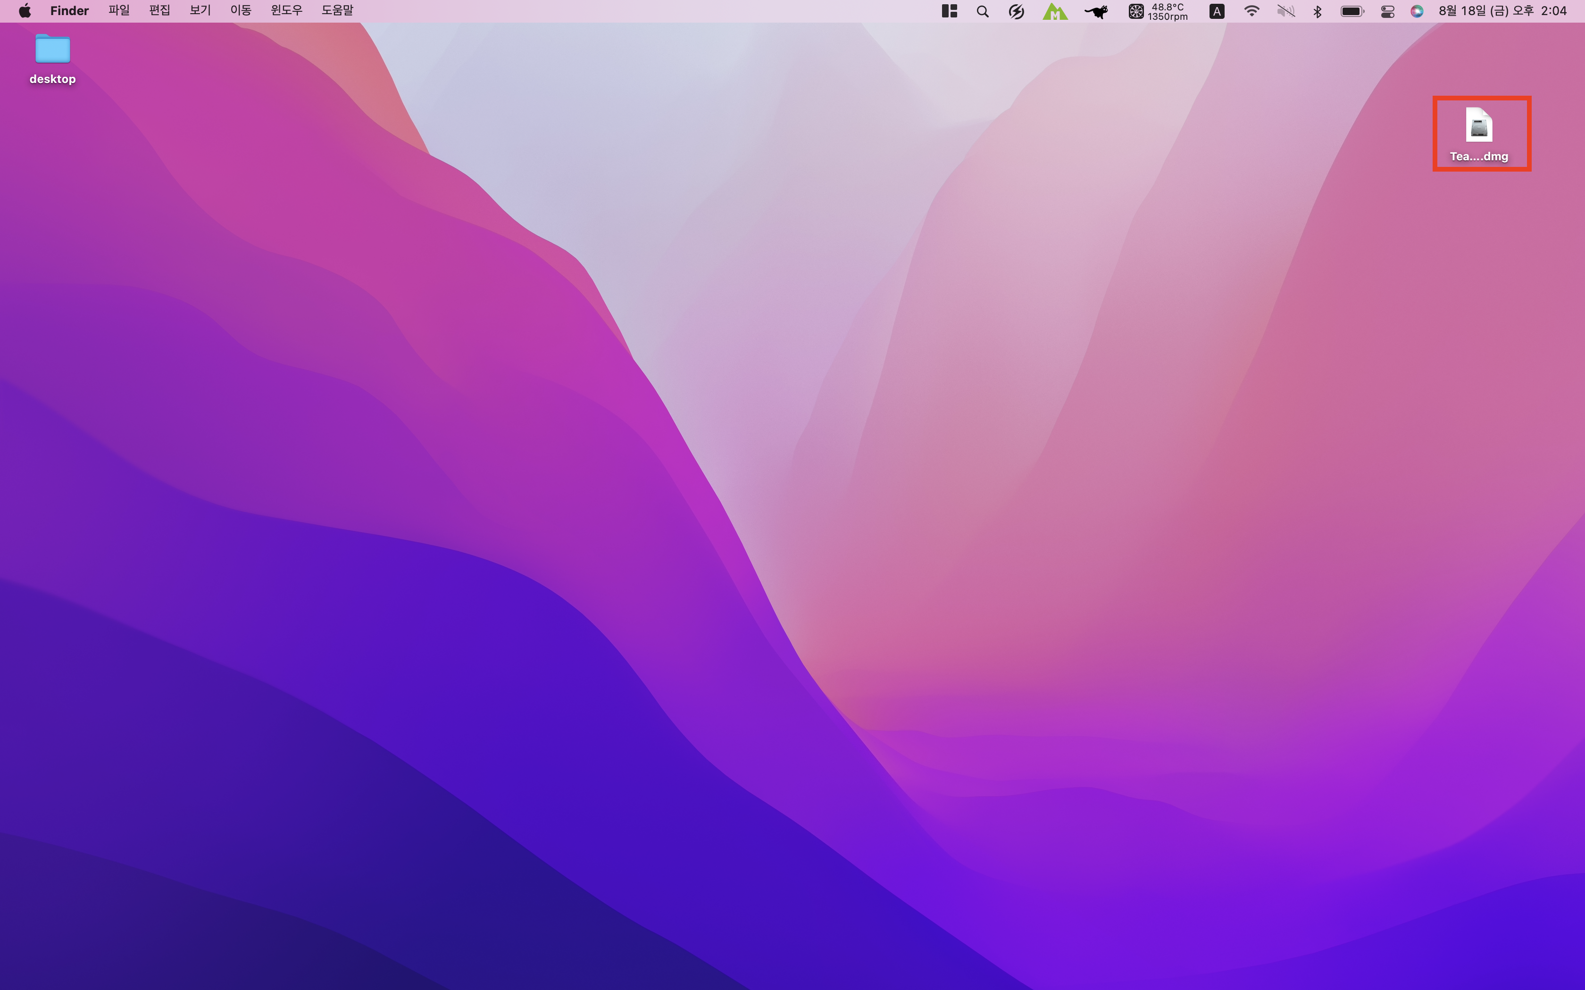This screenshot has width=1585, height=990.
Task: Open the fan temperature 48.8°C monitor
Action: pos(1157,11)
